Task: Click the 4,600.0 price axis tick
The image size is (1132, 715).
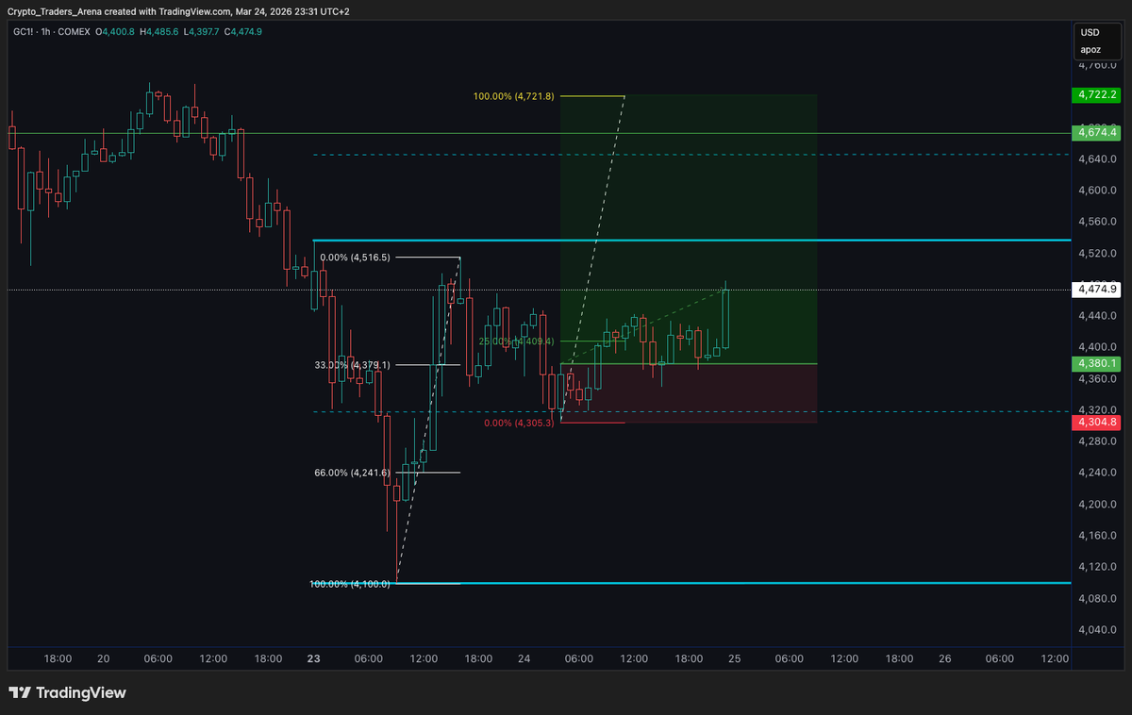Action: pos(1099,191)
